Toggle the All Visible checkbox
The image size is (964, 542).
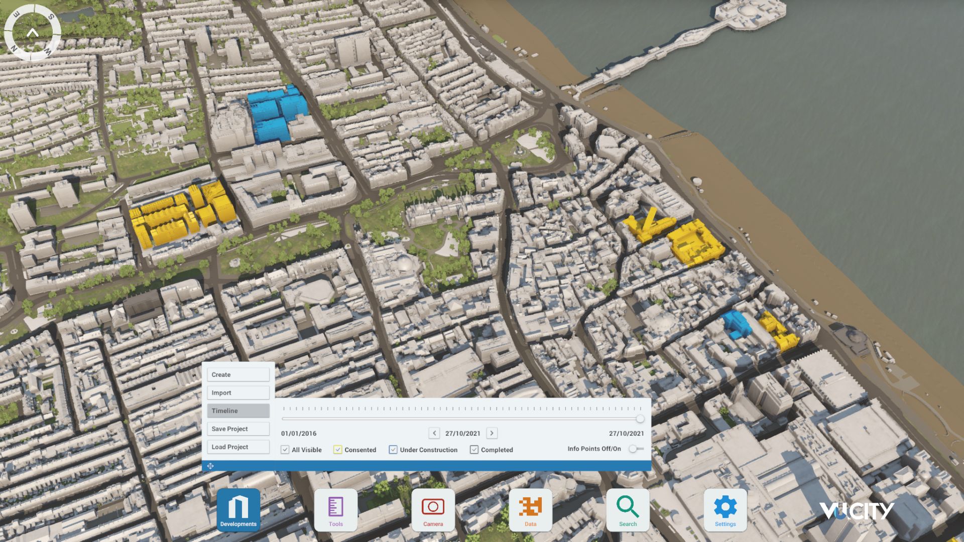(285, 450)
